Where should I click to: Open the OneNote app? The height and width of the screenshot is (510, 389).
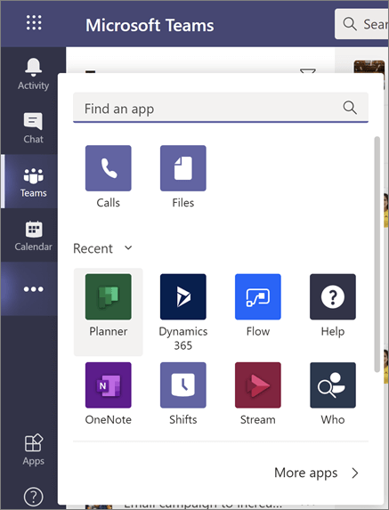pos(109,393)
